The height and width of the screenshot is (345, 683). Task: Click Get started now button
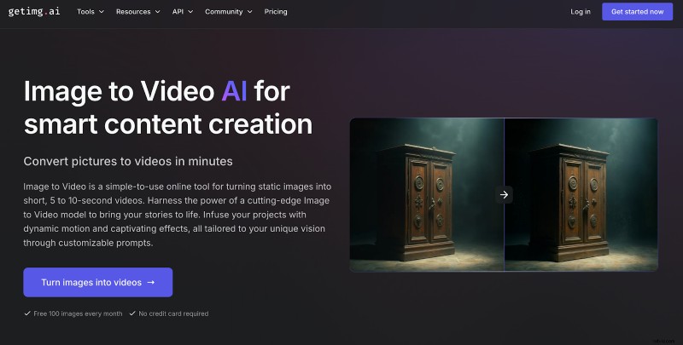point(637,12)
